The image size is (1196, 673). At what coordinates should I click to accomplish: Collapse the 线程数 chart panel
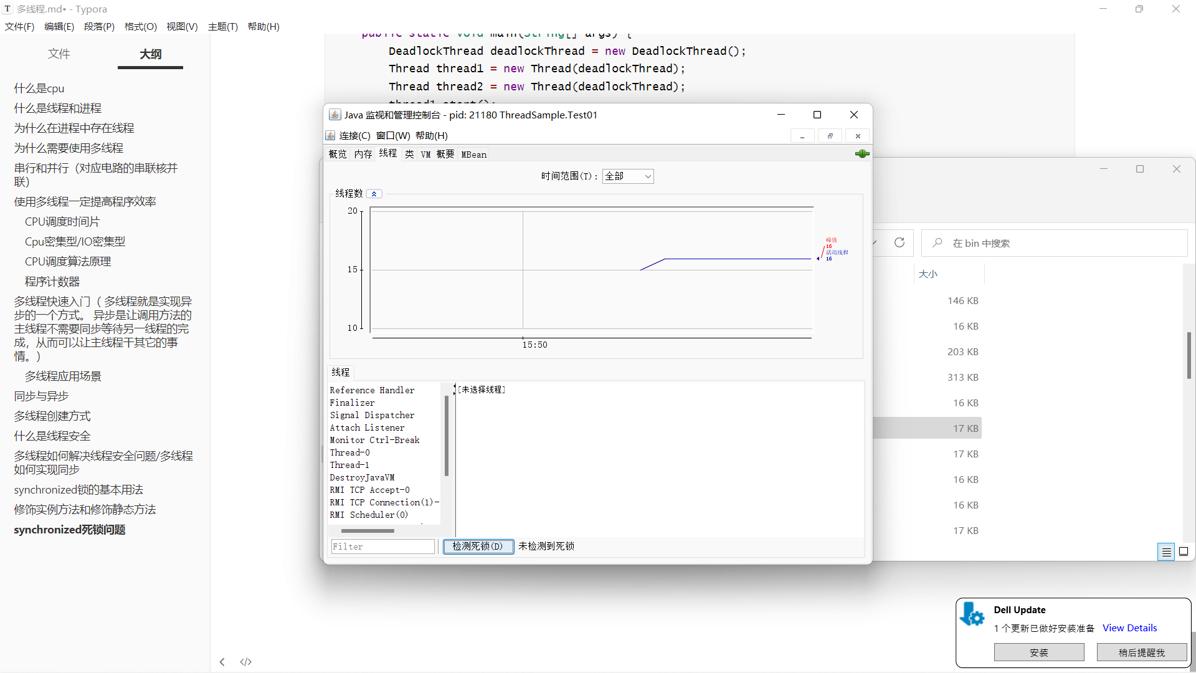coord(374,194)
